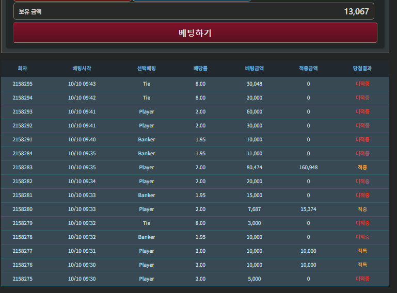397x293 pixels.
Task: Click the 적중금액 column header
Action: coord(308,68)
